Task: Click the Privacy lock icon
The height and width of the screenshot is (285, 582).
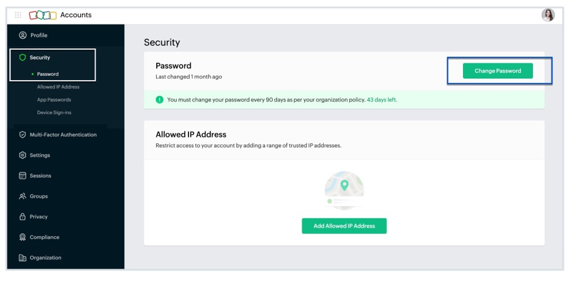Action: (x=23, y=216)
